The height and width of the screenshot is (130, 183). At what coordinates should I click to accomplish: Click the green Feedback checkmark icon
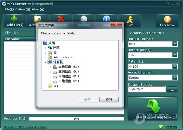tap(161, 127)
